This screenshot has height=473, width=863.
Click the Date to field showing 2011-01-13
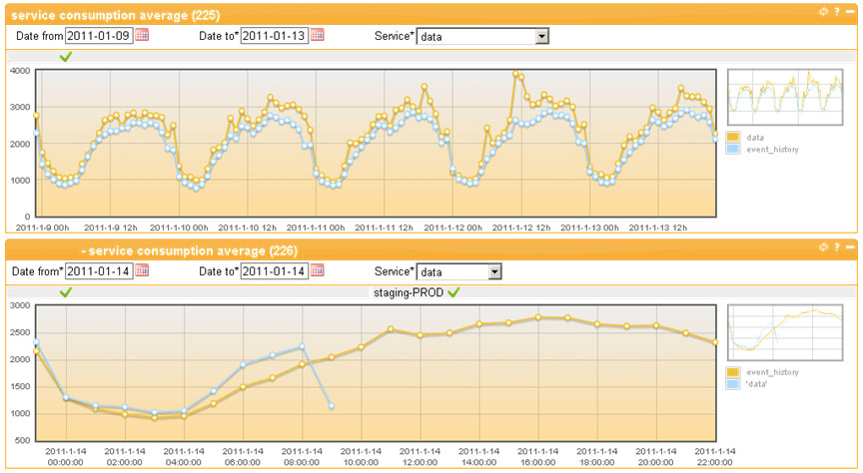tap(274, 36)
